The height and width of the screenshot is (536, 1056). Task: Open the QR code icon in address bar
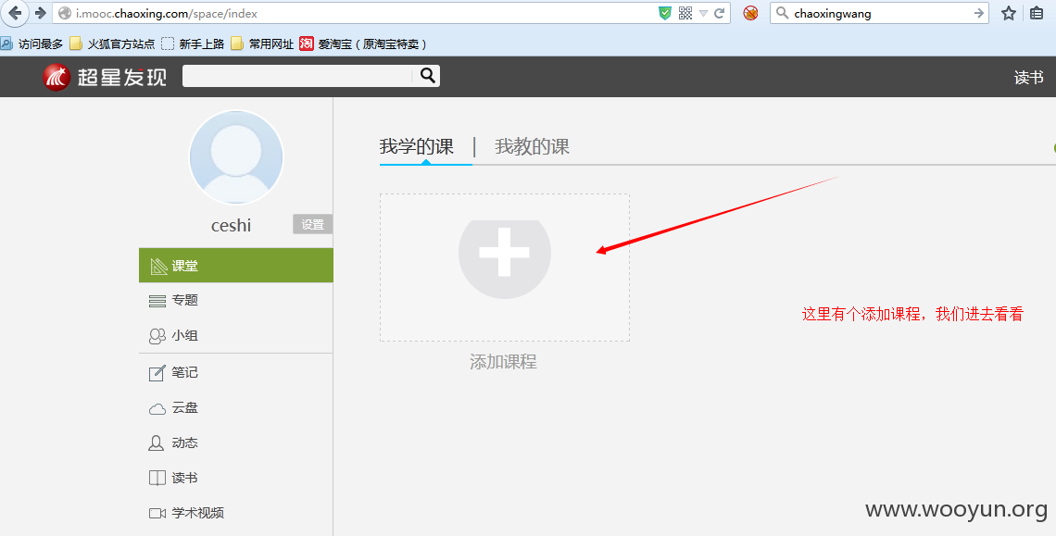tap(685, 13)
